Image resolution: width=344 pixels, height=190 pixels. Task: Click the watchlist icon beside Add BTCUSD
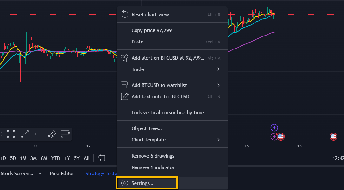click(124, 85)
